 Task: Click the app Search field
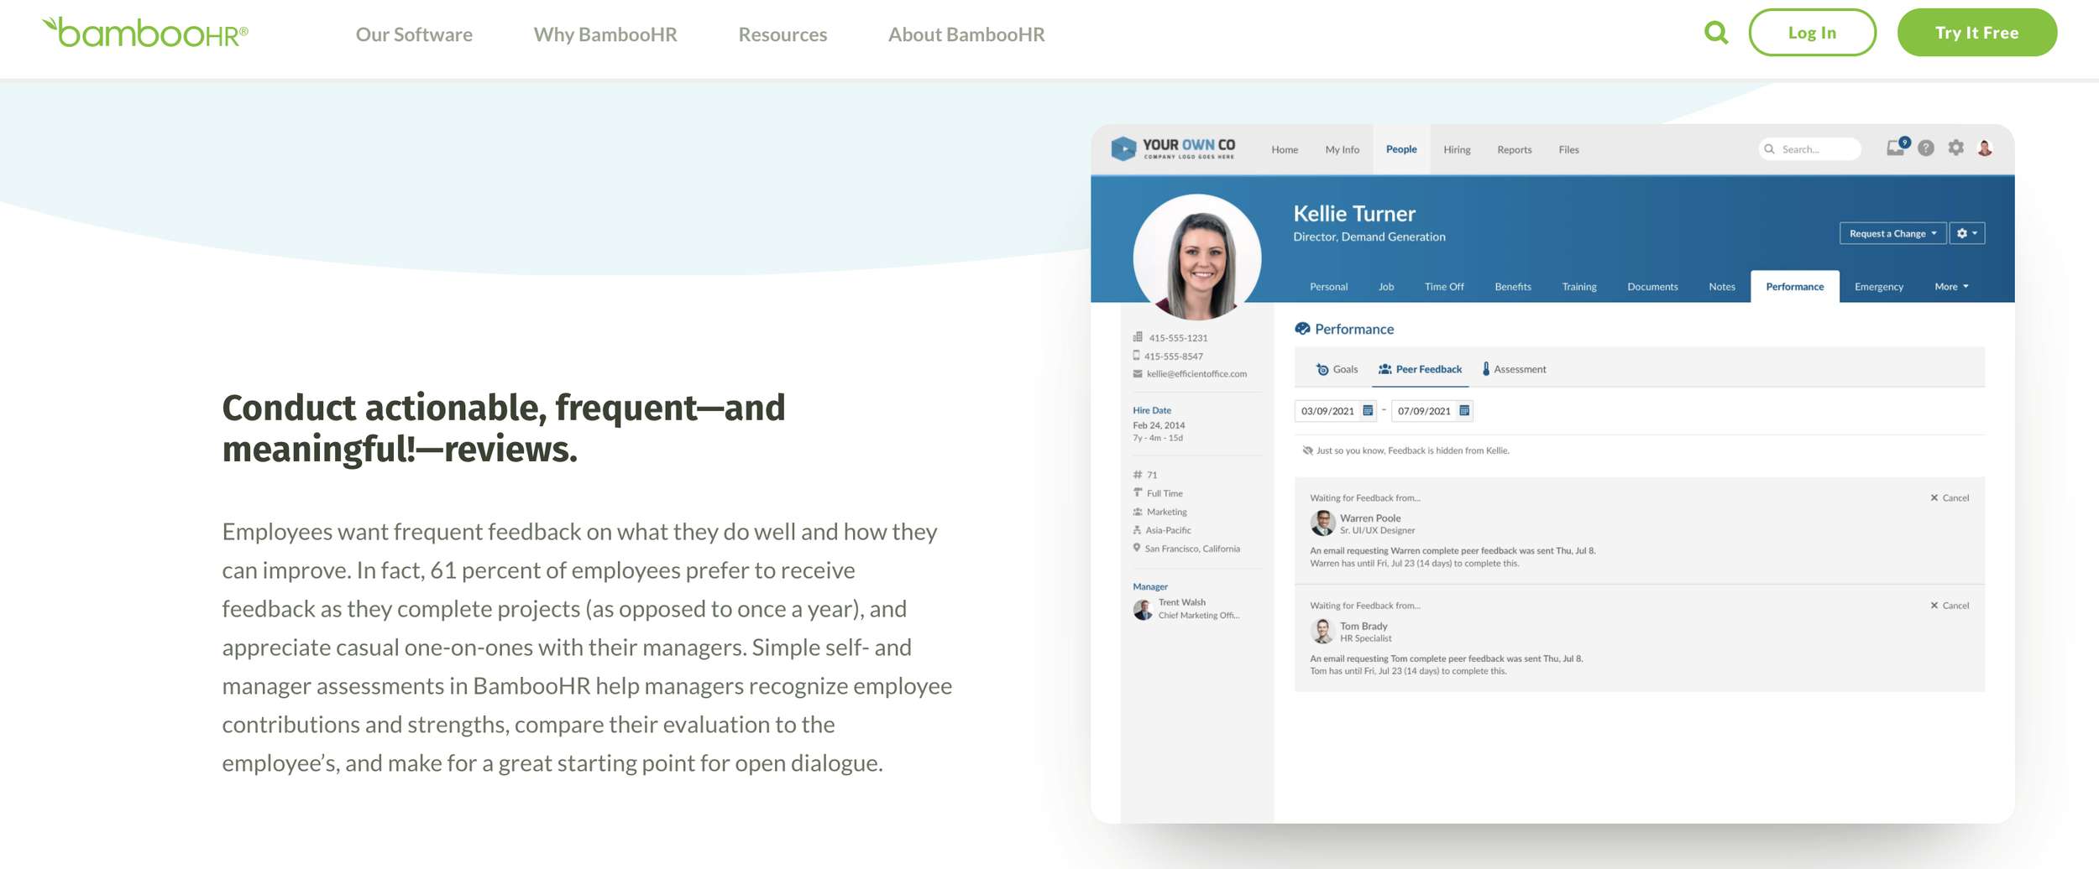[1809, 148]
